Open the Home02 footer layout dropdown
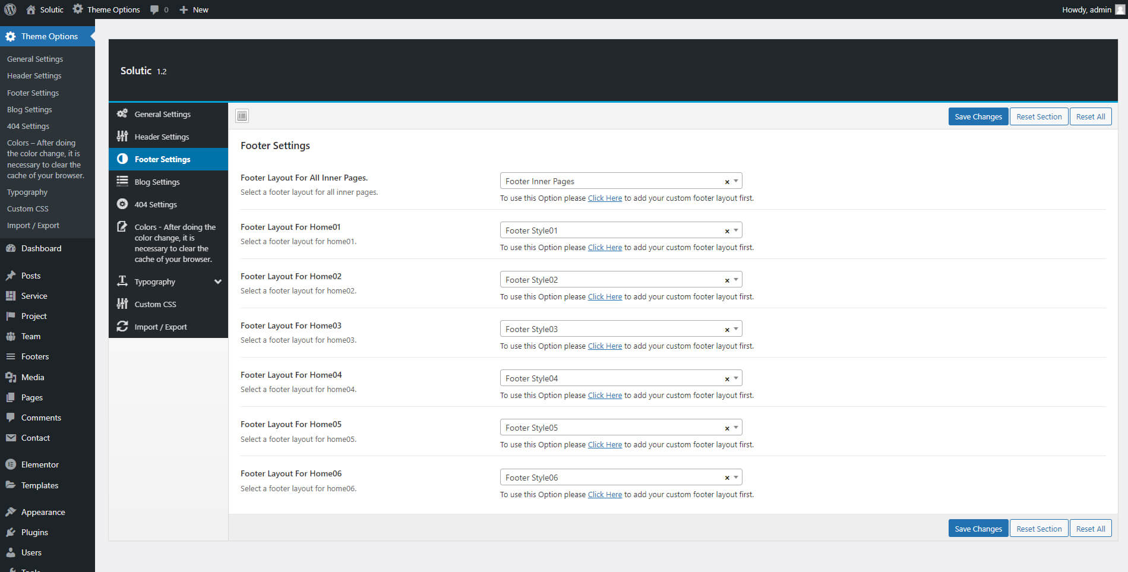Screen dimensions: 1128x572 (736, 280)
